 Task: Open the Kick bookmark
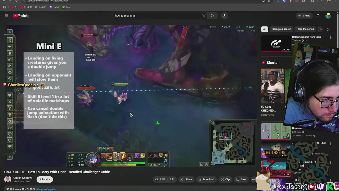tap(66, 7)
